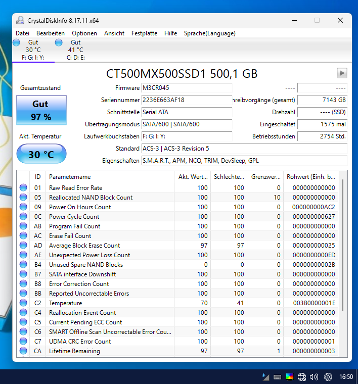Open the Hilfe menu
The height and width of the screenshot is (384, 358).
click(x=170, y=33)
